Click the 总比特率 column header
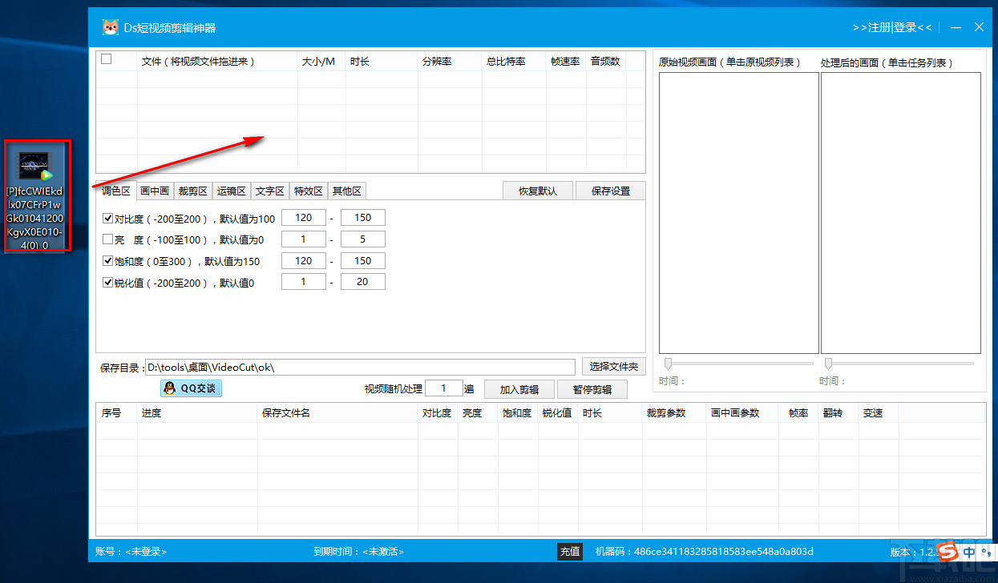The height and width of the screenshot is (583, 998). 514,61
